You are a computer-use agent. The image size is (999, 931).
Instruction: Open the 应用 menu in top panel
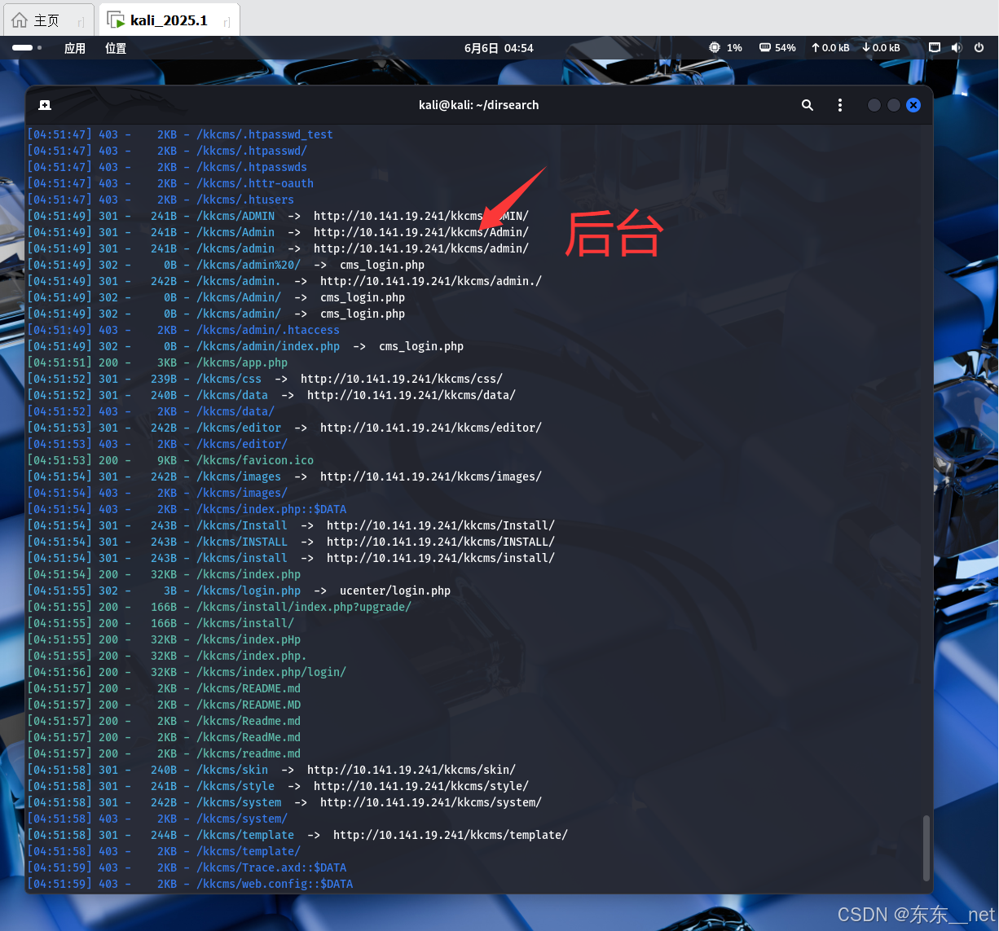click(75, 48)
